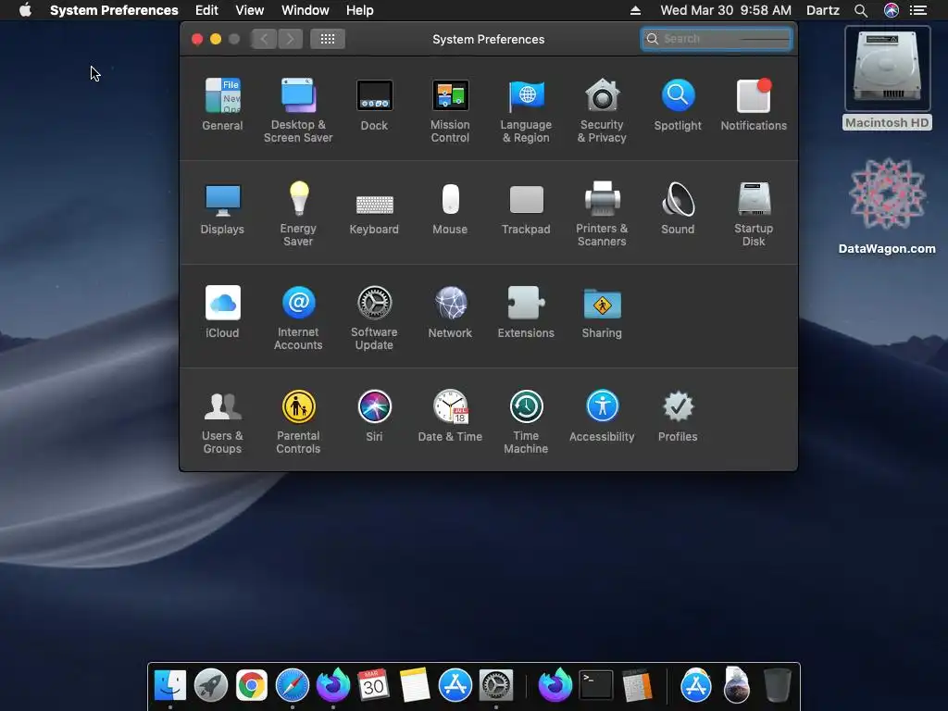Open Software Update preferences
Screen dimensions: 948x711
point(374,318)
